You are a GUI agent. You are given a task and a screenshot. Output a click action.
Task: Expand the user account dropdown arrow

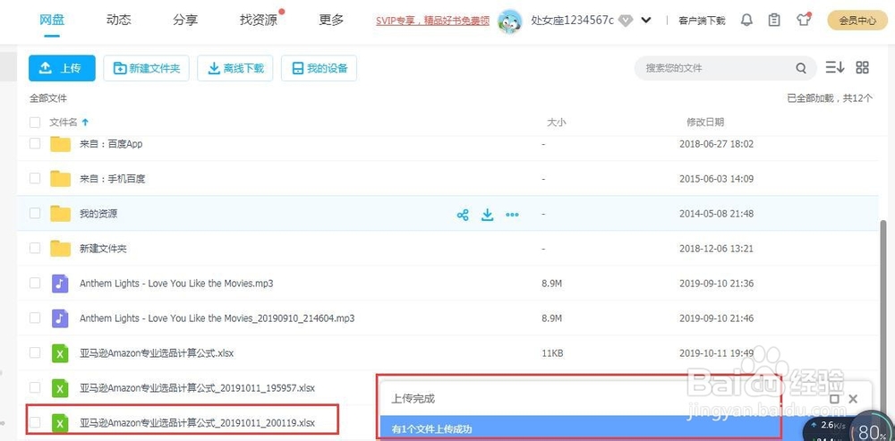[646, 21]
